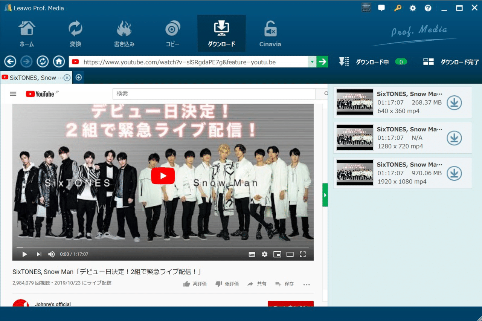Download the 1920 x 1080 mp4 version
The width and height of the screenshot is (482, 321).
(x=454, y=173)
